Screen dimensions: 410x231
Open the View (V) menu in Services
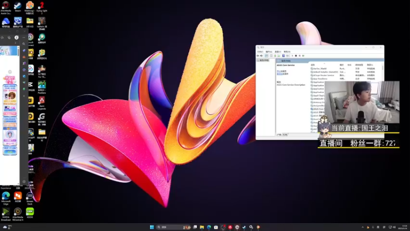278,52
